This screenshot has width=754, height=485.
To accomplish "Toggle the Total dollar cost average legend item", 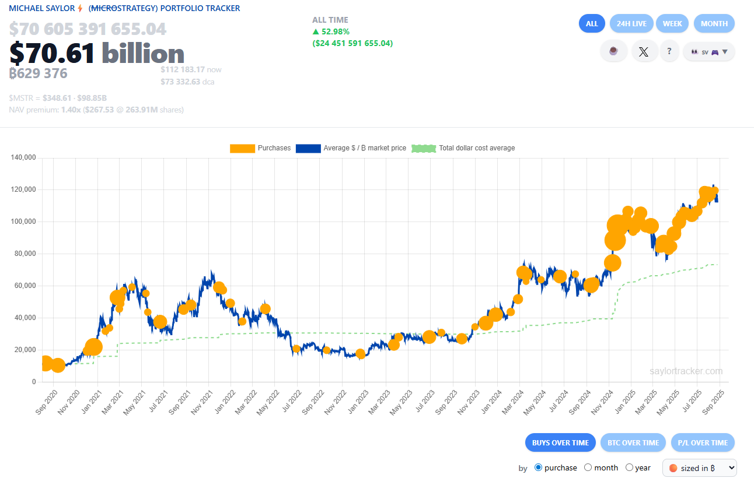I will coord(463,148).
